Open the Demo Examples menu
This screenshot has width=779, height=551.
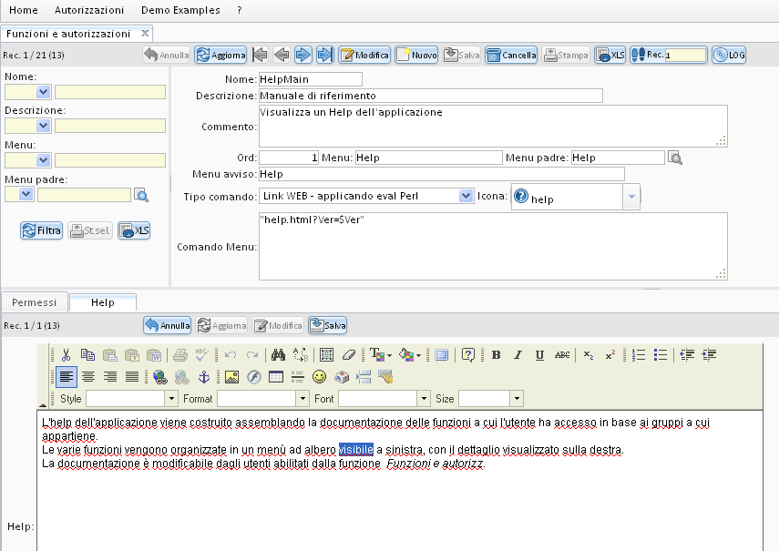click(x=180, y=10)
